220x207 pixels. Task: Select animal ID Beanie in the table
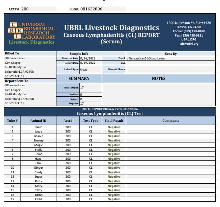click(38, 136)
